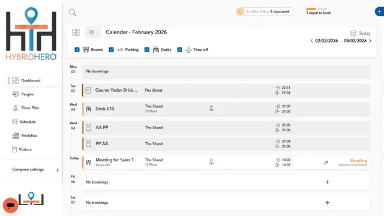Click the Room-001 subtitle text
Screen dimensions: 384x216
click(x=103, y=165)
